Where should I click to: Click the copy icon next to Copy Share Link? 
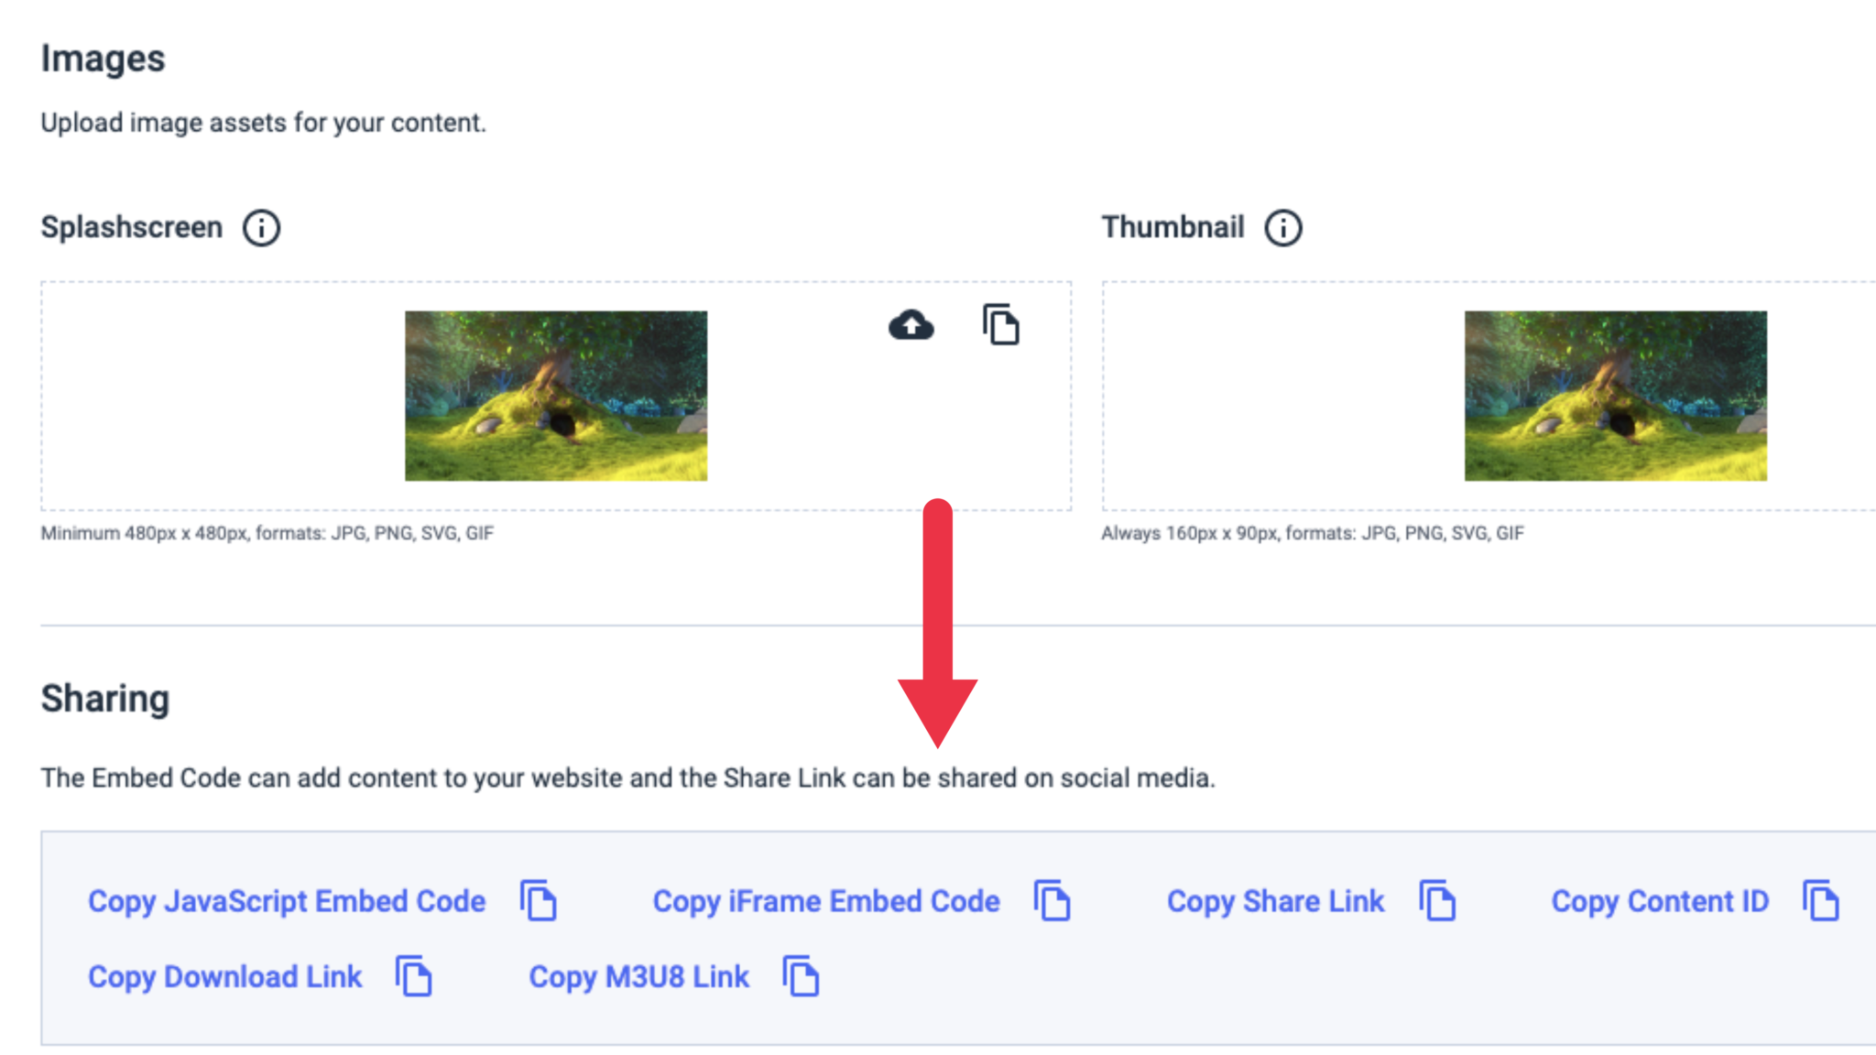(1435, 900)
